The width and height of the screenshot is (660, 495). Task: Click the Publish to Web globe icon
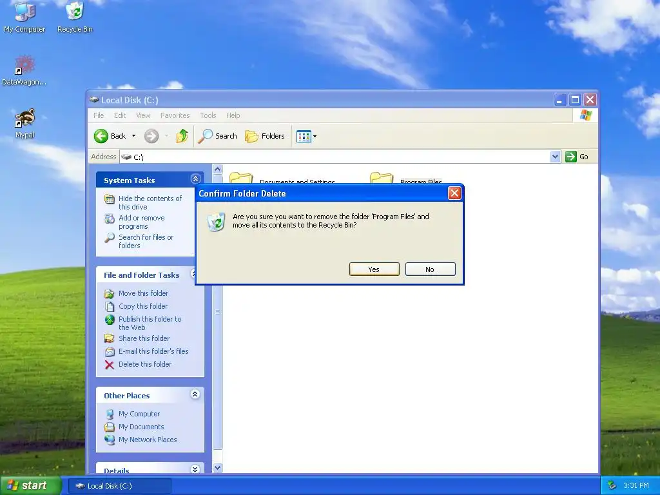[110, 320]
